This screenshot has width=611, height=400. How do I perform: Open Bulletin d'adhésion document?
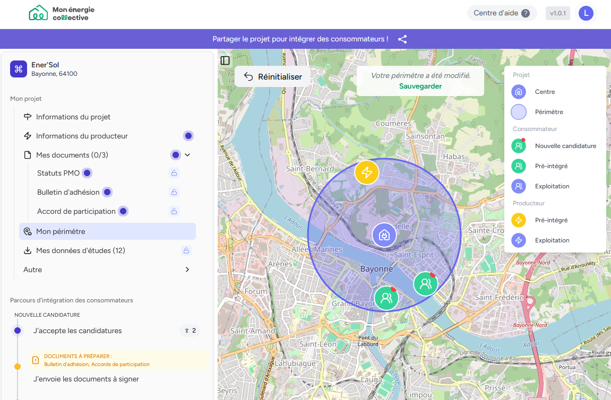click(x=68, y=192)
